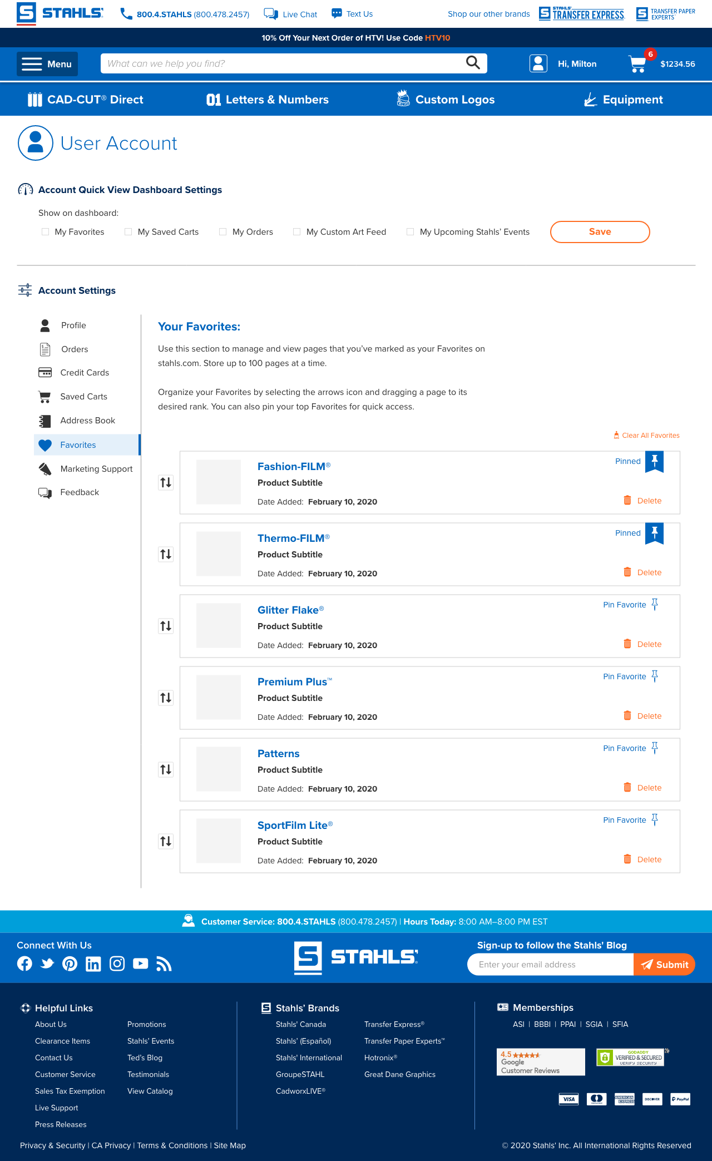Screen dimensions: 712x1161
Task: Open Live Chat
Action: pyautogui.click(x=290, y=14)
